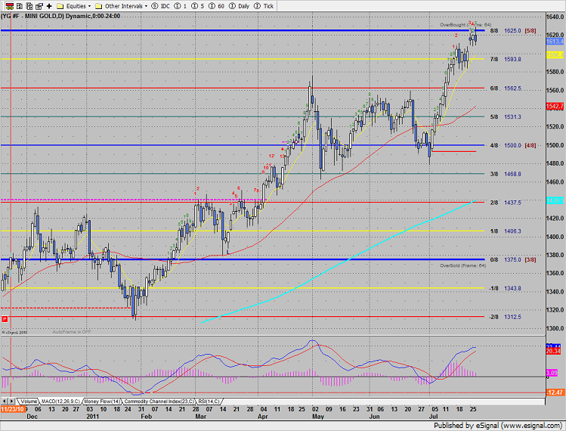The width and height of the screenshot is (566, 431).
Task: Click the second toolbar icon with arrows
Action: tap(20, 6)
